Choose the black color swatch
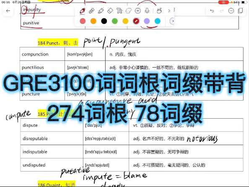 tap(104, 21)
